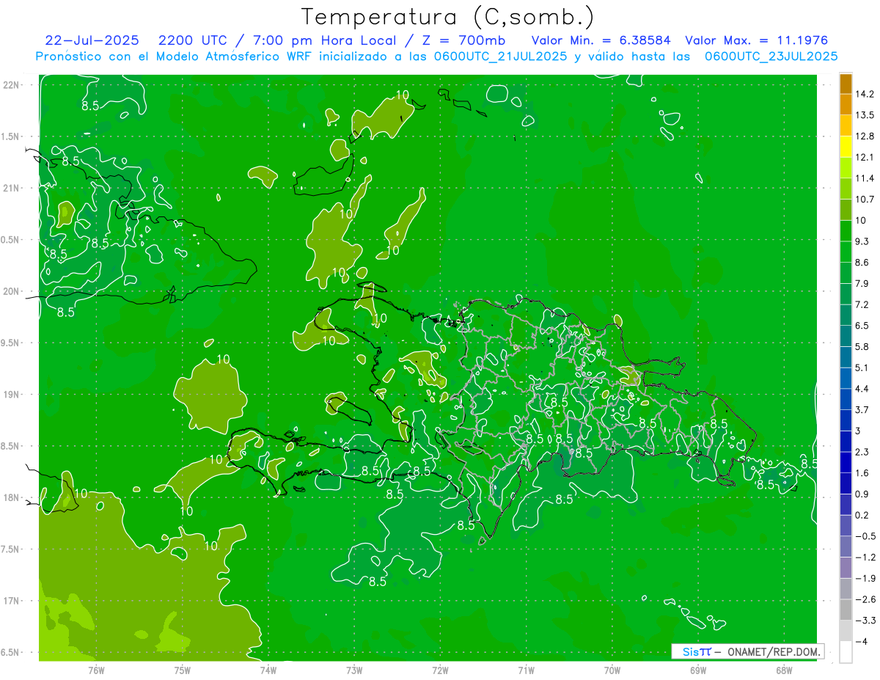Click the '68W' longitude axis label
The image size is (880, 680).
pyautogui.click(x=783, y=670)
